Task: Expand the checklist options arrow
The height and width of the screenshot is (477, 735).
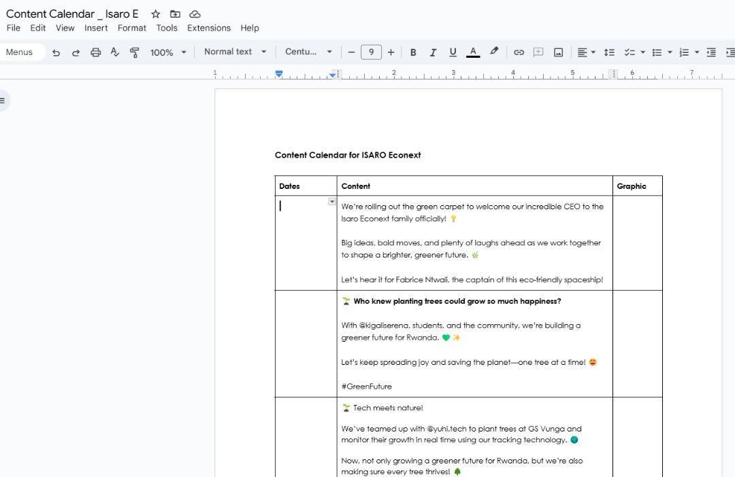Action: (642, 52)
